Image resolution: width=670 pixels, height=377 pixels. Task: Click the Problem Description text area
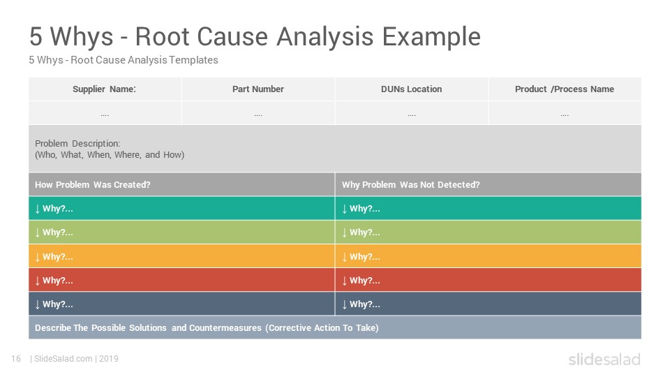[335, 149]
